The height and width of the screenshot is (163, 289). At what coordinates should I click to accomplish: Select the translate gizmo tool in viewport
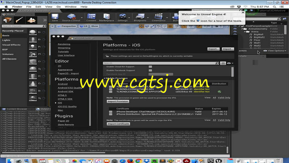coord(141,26)
